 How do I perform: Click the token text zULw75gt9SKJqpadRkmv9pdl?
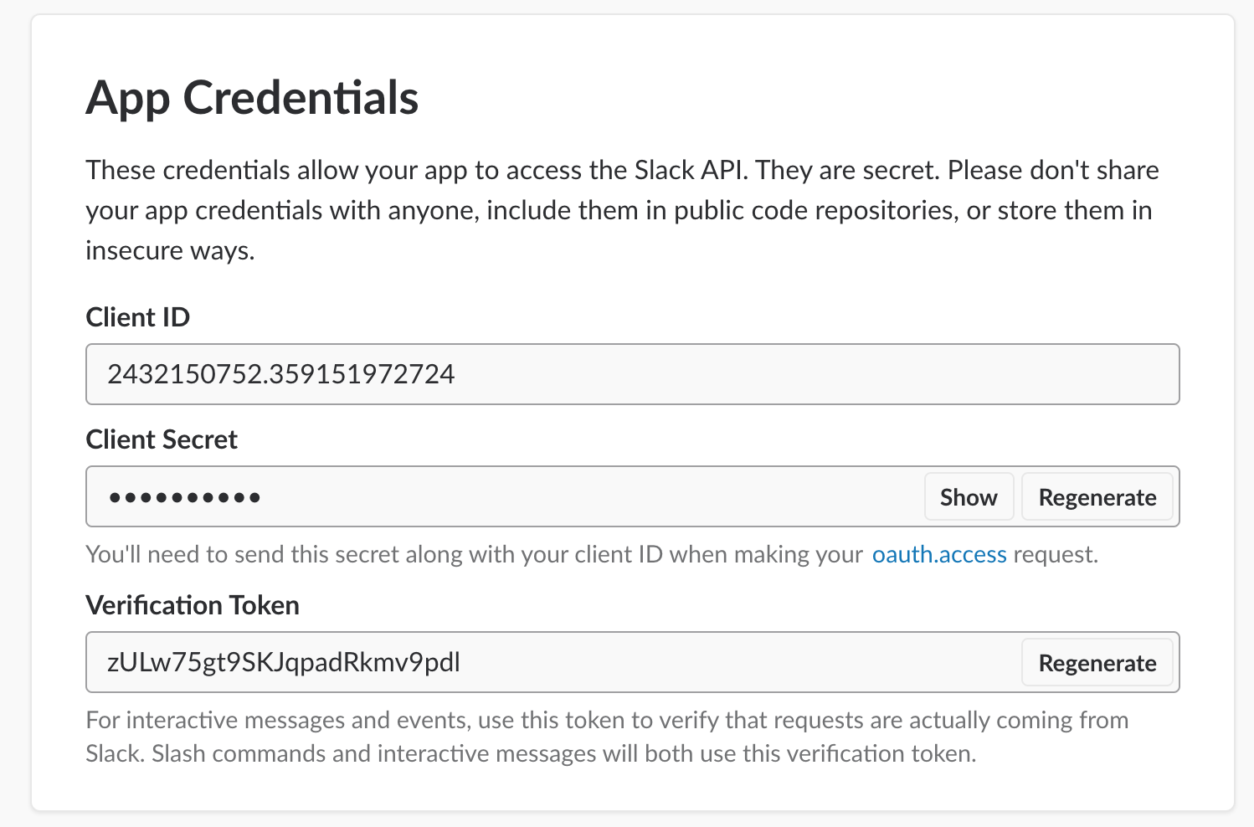(x=283, y=663)
